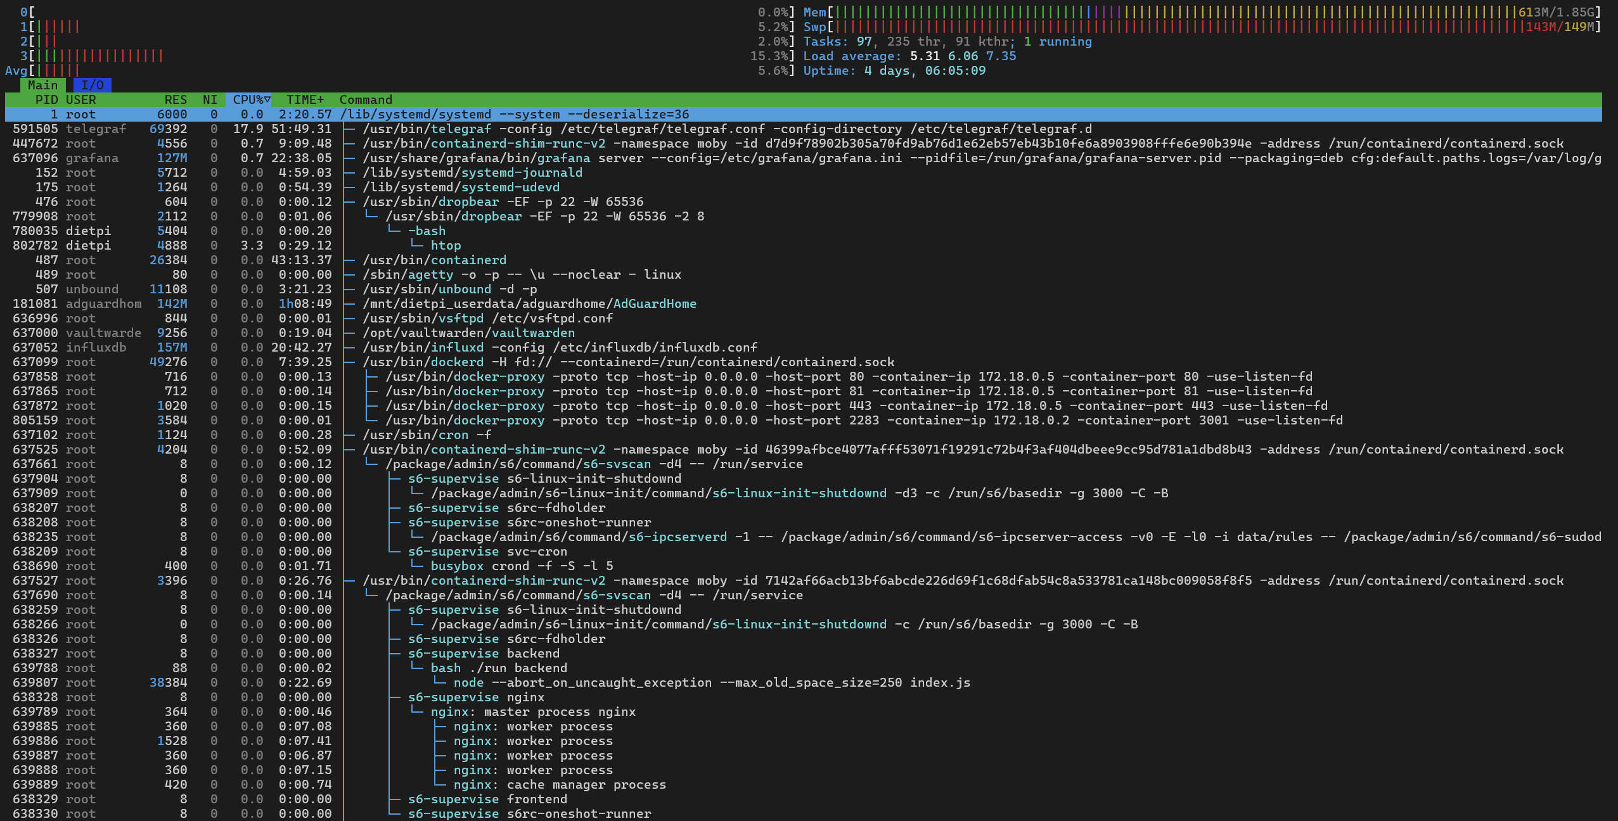1618x821 pixels.
Task: Select the s6-ipcserverd process row
Action: pos(804,537)
